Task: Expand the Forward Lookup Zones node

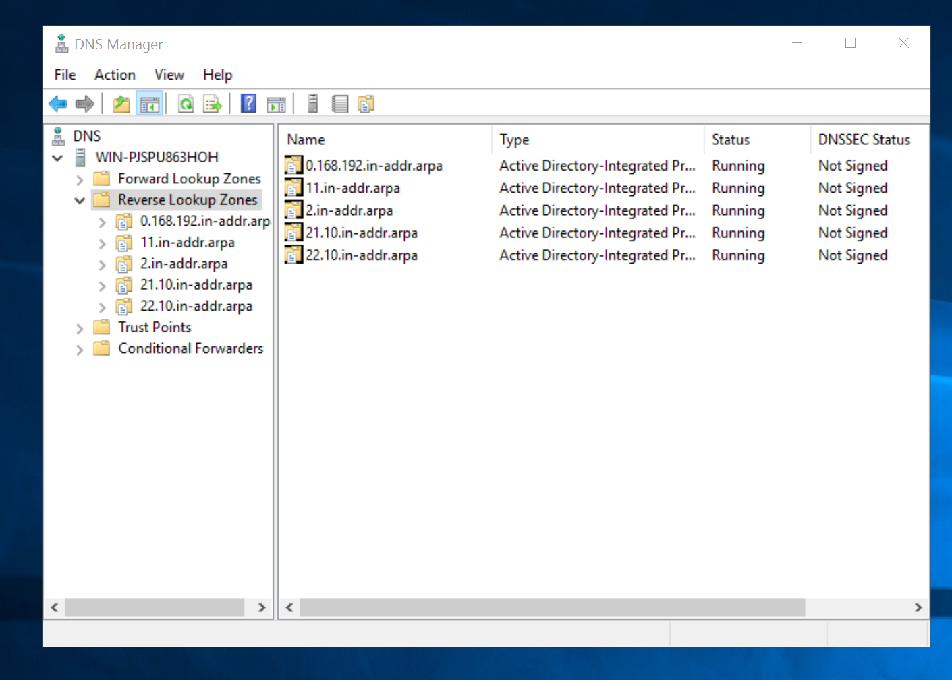Action: 80,180
